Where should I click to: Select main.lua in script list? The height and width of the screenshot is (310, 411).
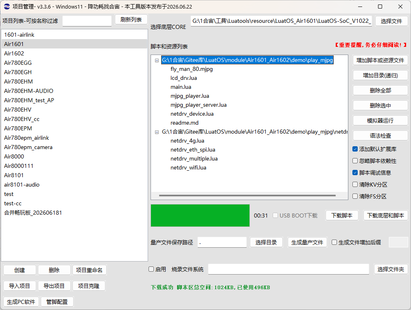coord(181,87)
